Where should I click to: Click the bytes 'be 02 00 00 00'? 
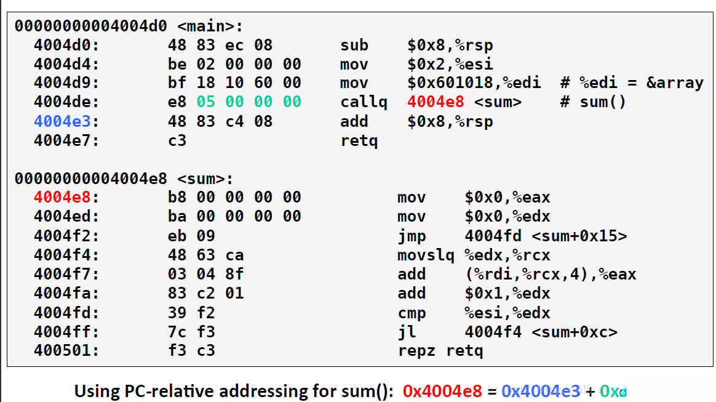click(235, 64)
